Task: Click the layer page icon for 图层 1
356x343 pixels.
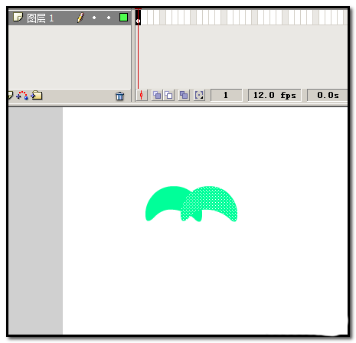Action: [x=18, y=18]
